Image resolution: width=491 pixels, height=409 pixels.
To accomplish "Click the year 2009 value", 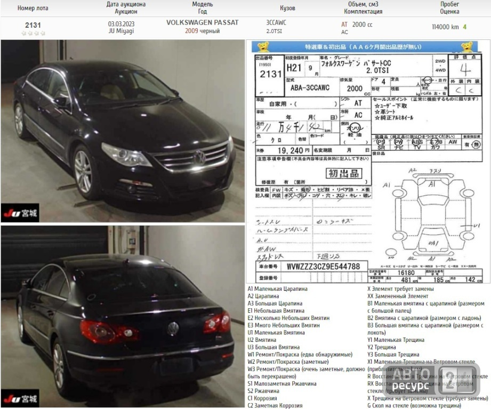I will click(191, 31).
